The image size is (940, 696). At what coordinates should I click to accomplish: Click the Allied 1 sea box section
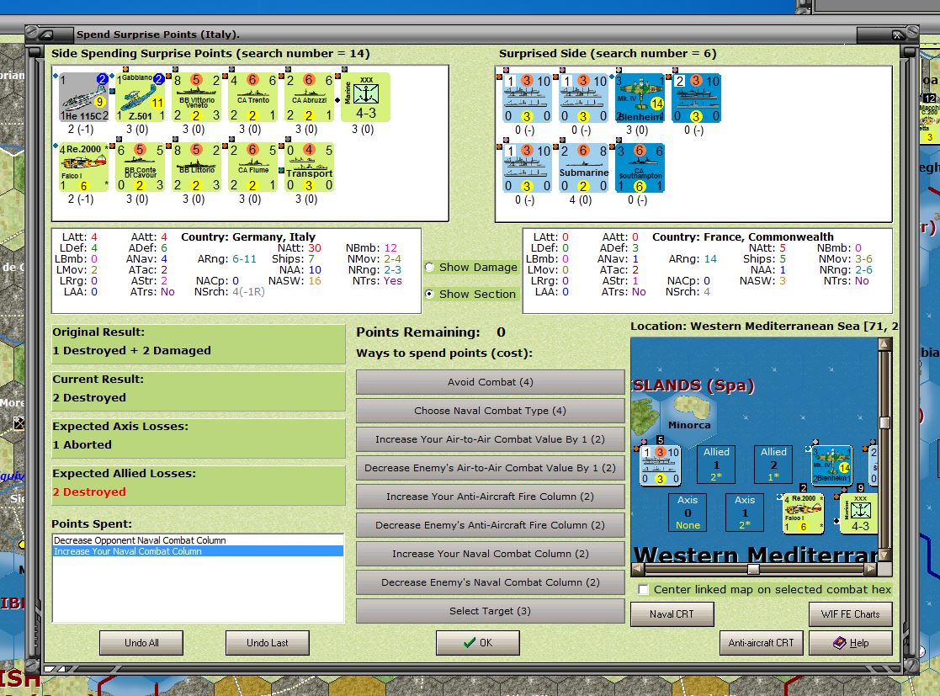pyautogui.click(x=716, y=465)
